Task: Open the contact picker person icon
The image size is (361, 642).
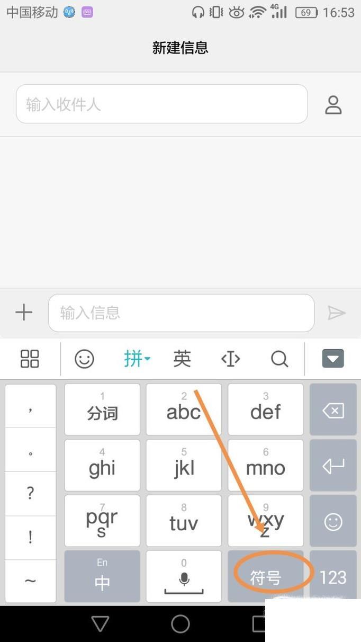Action: [x=333, y=104]
